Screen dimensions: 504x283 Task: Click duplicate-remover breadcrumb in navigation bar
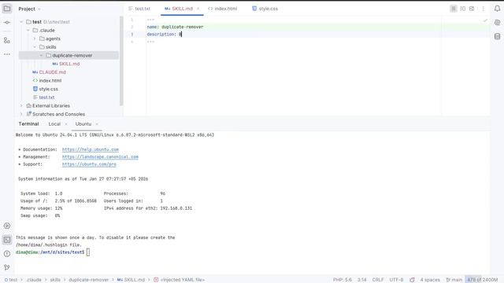pos(89,280)
